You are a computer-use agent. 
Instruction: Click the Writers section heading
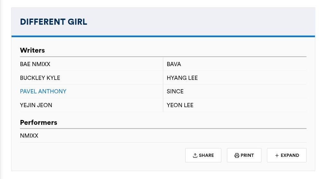click(x=32, y=50)
